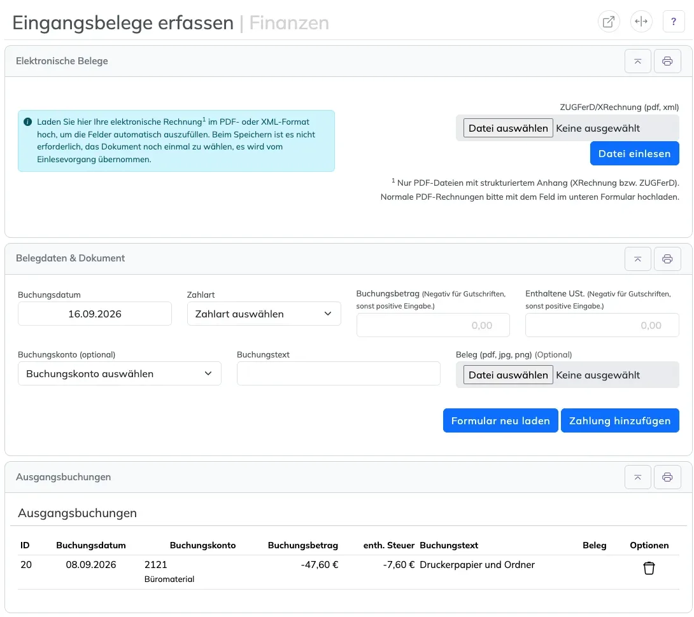Screen dimensions: 694x617
Task: Click Zahlung hinzufügen button
Action: coord(620,420)
